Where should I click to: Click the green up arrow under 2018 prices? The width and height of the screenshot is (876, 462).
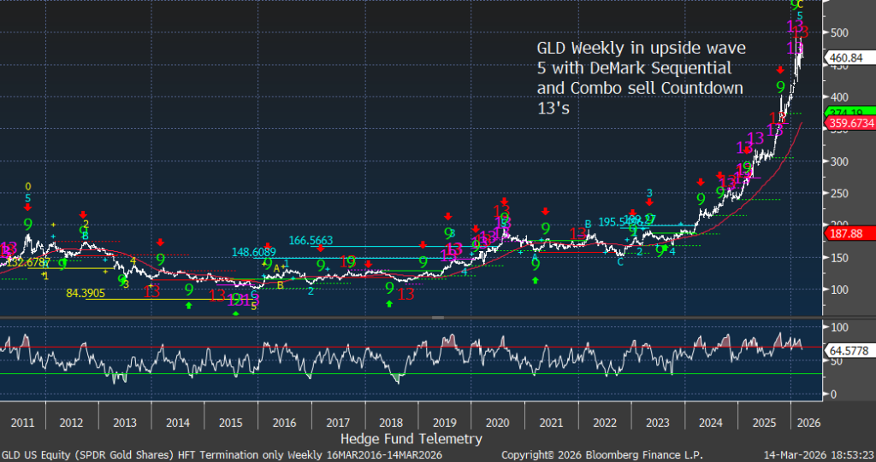click(389, 303)
